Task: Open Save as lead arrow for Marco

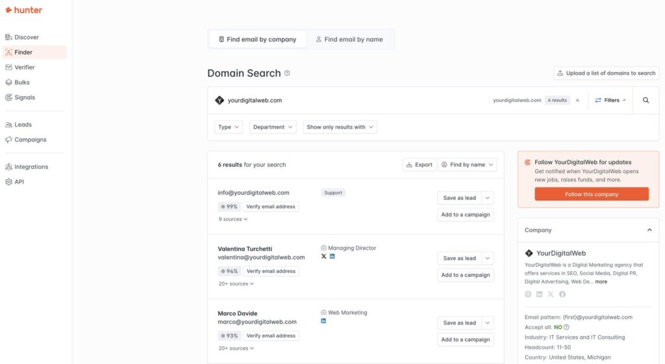Action: (487, 323)
